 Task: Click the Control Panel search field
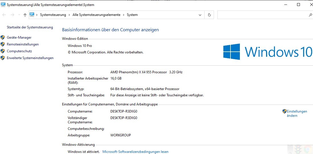[x=262, y=15]
